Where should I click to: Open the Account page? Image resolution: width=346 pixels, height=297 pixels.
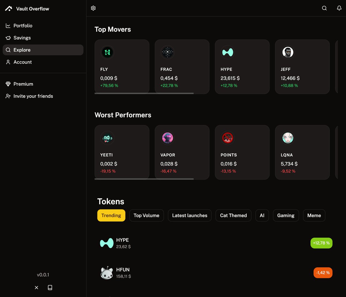point(43,62)
